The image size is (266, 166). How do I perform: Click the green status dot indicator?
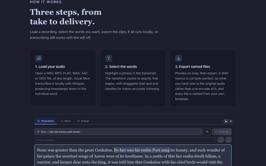[231, 121]
